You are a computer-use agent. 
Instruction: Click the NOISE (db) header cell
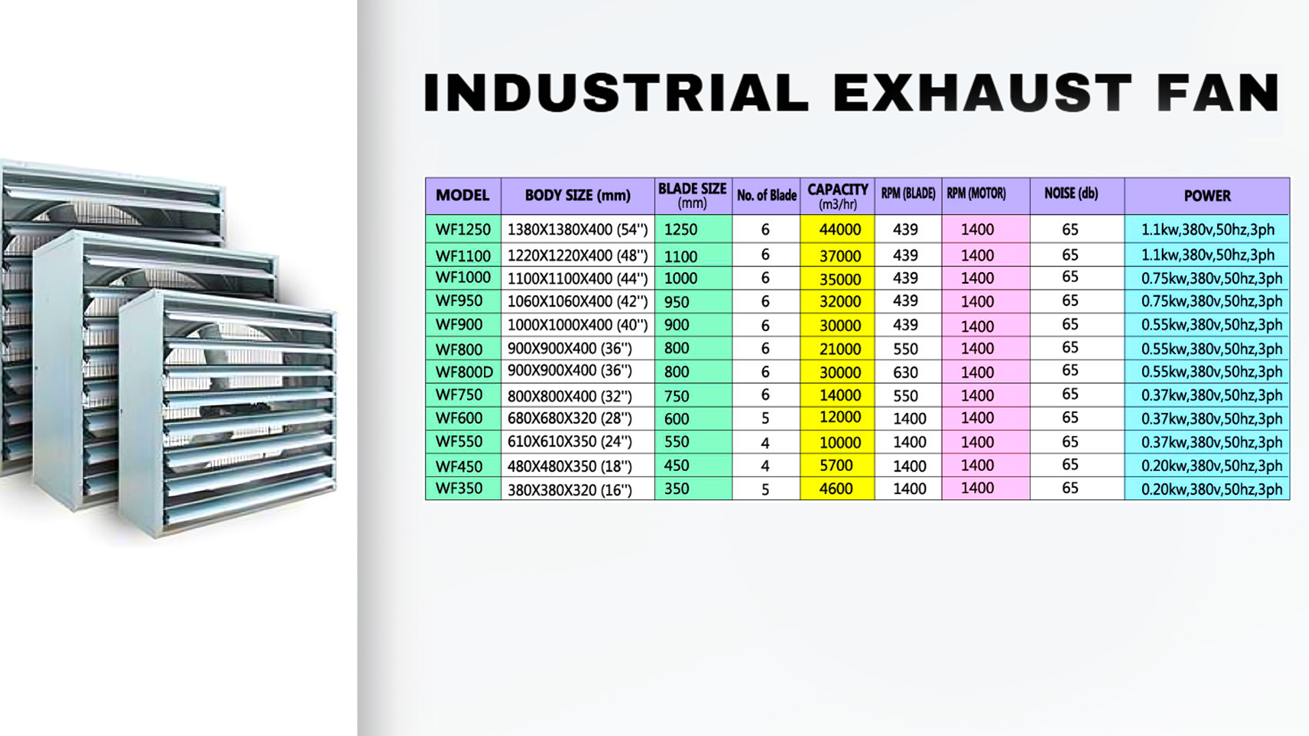coord(1071,194)
